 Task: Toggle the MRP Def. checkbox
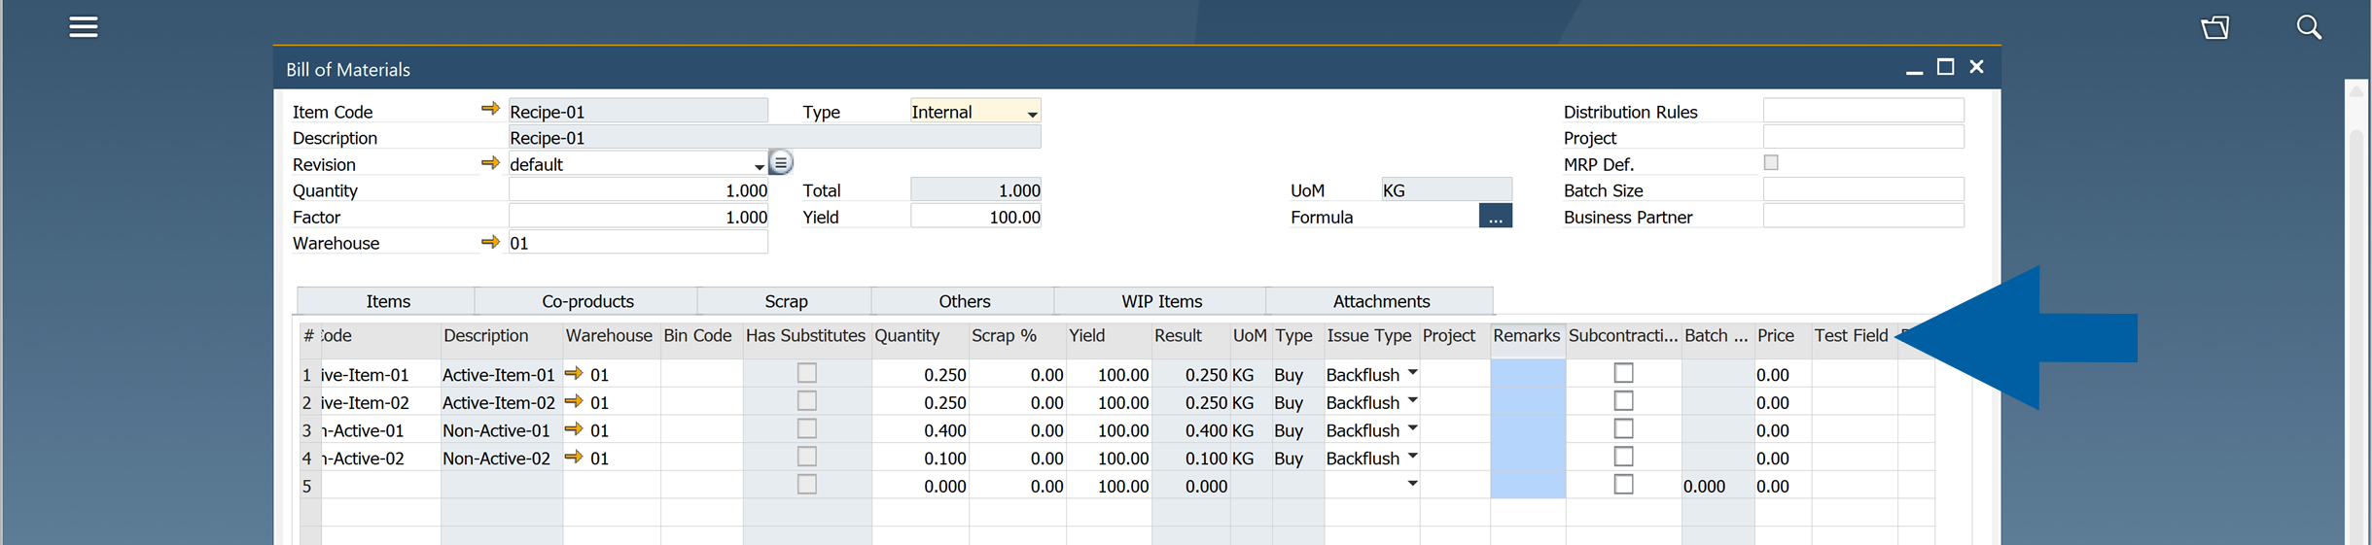[x=1771, y=163]
